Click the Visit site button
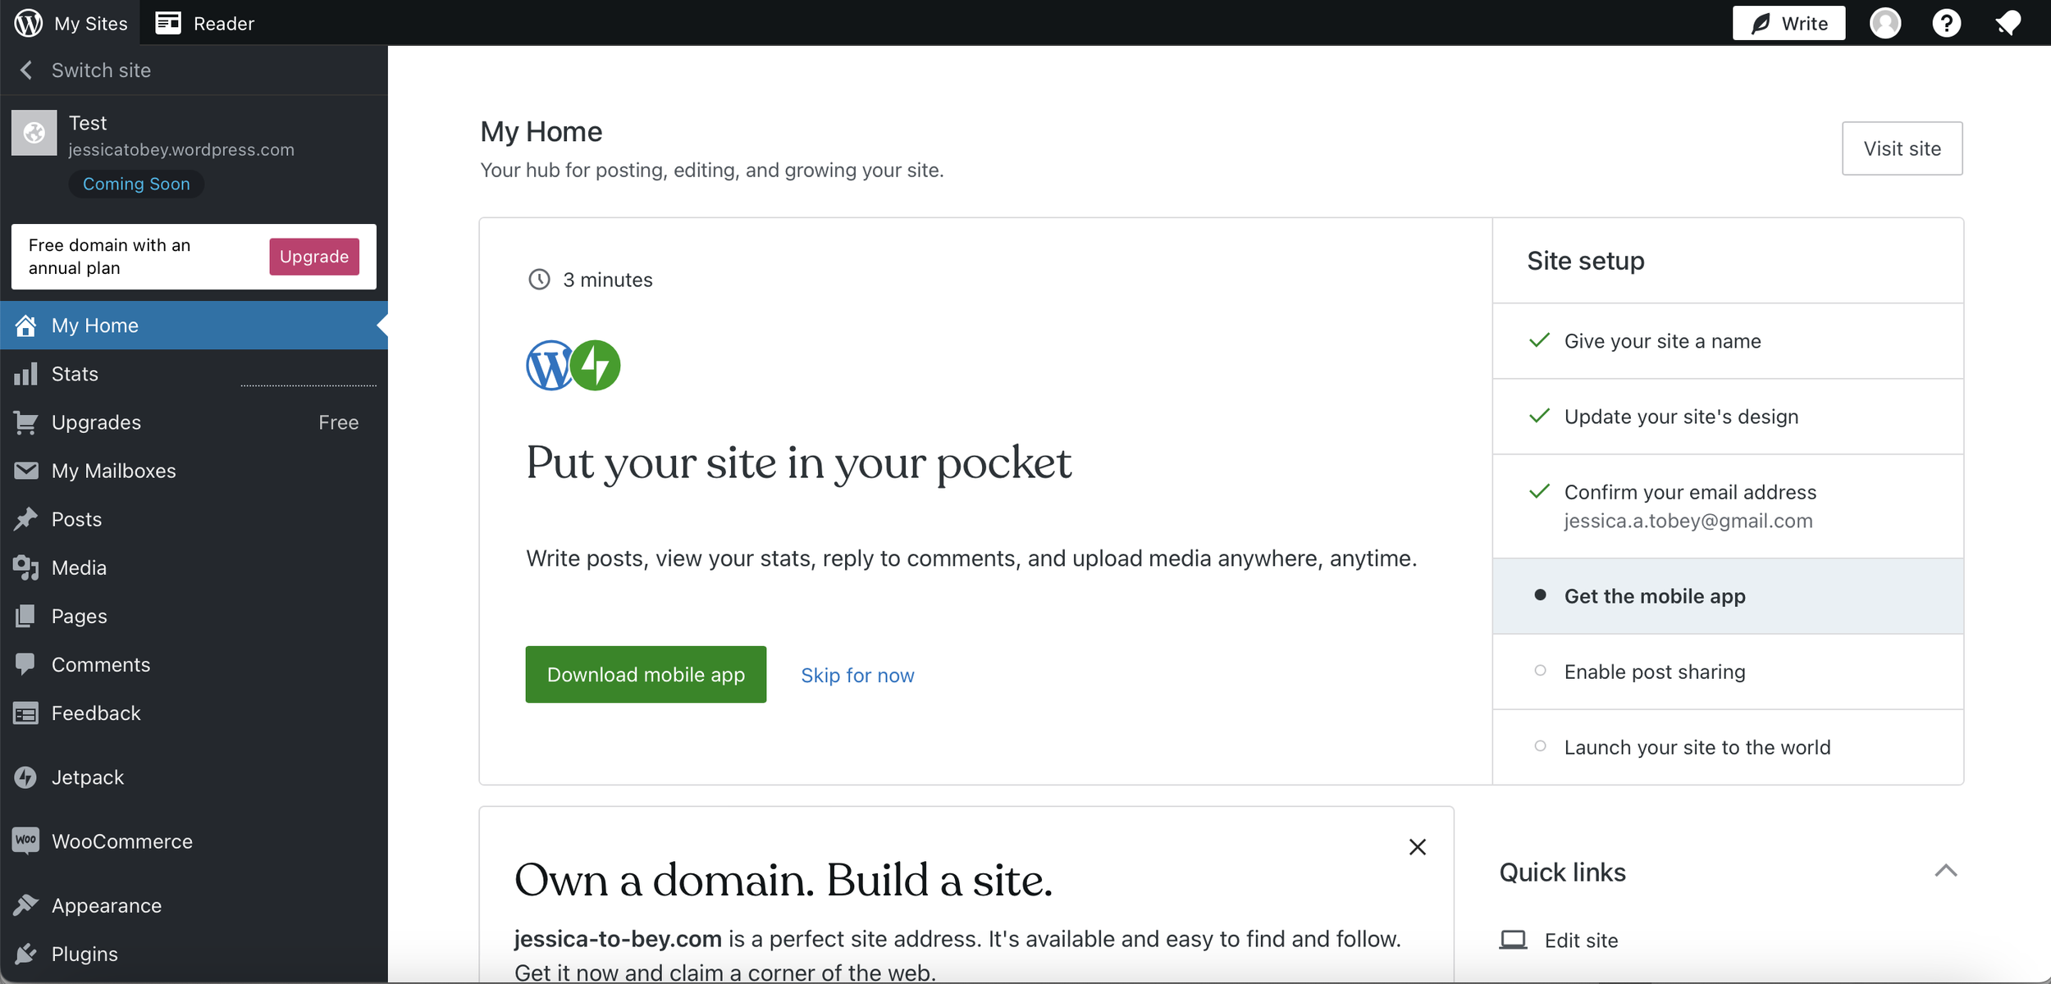Screen dimensions: 2051x984 (1902, 148)
